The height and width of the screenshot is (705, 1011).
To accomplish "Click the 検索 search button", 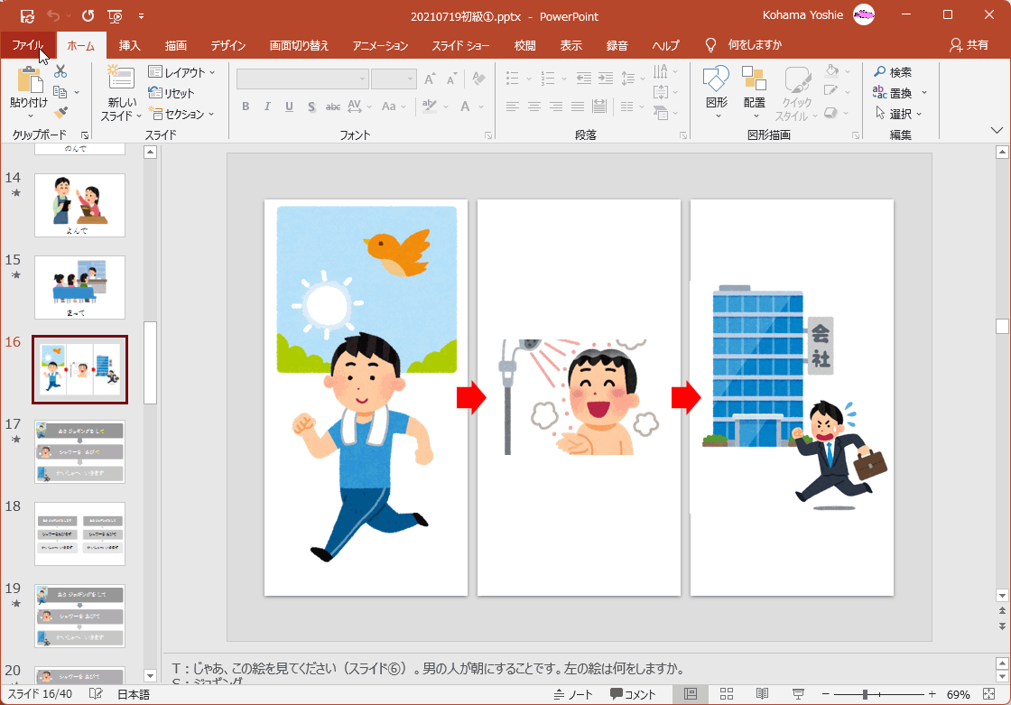I will (892, 72).
